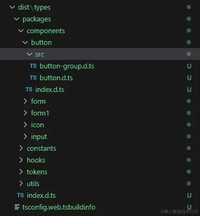Click TS icon beside button.d.ts
Screen dimensions: 200x216
(x=33, y=78)
